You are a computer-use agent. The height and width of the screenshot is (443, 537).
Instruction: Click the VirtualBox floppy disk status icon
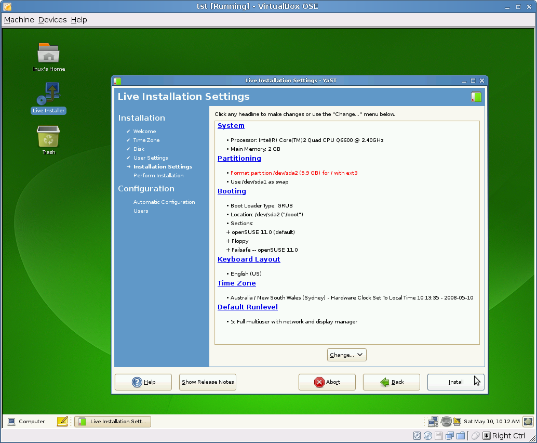439,436
